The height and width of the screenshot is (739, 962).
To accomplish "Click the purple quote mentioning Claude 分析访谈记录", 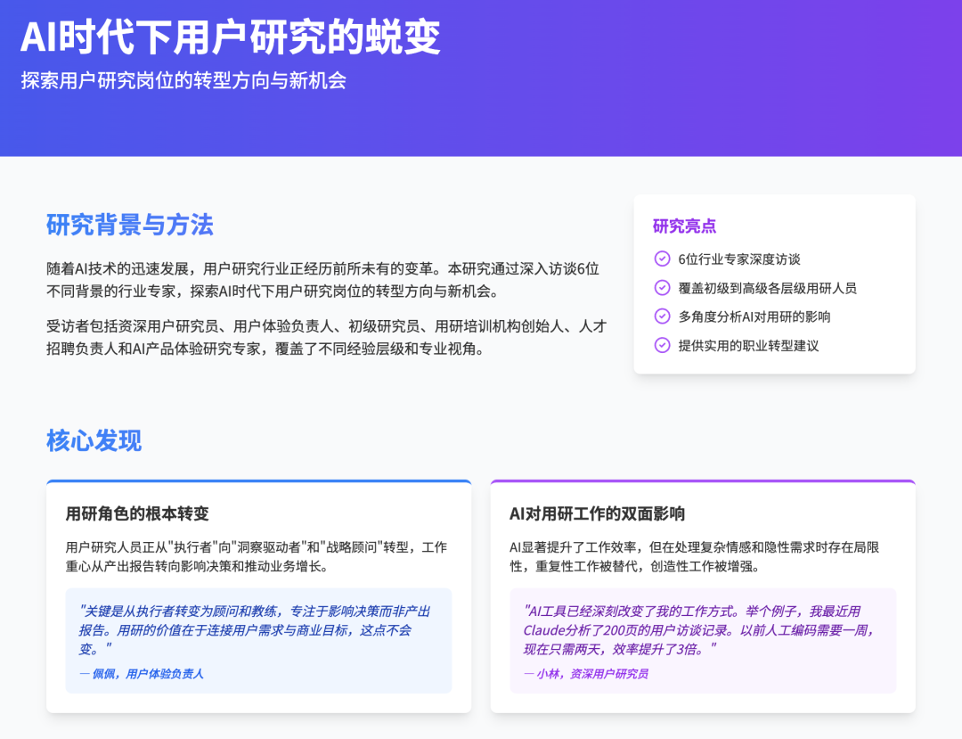I will (x=702, y=640).
